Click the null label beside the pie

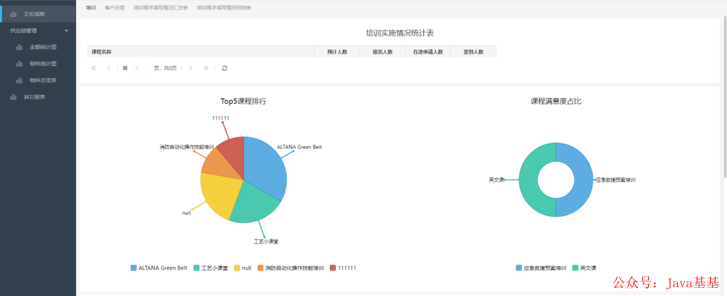[x=186, y=213]
